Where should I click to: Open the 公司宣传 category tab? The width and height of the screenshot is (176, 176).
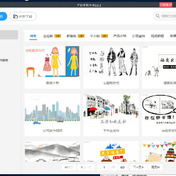138,36
